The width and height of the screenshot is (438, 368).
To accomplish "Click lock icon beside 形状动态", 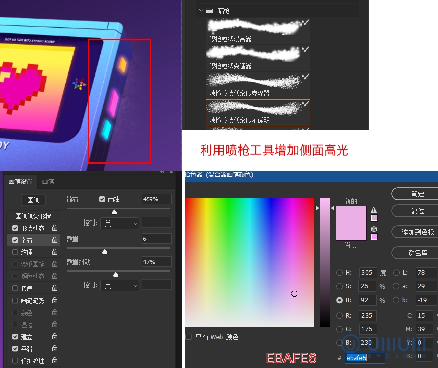I will coord(55,228).
